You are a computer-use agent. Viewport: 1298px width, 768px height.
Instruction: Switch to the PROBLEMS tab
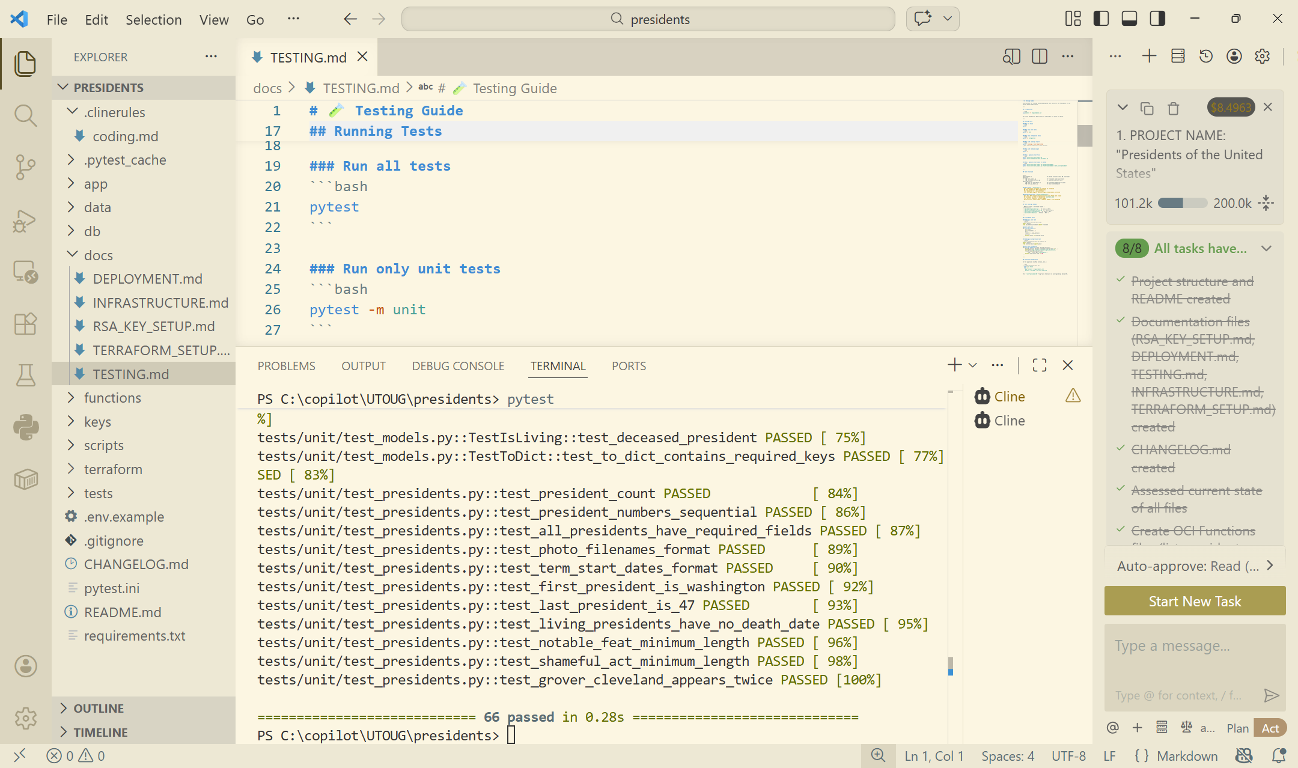click(x=286, y=366)
